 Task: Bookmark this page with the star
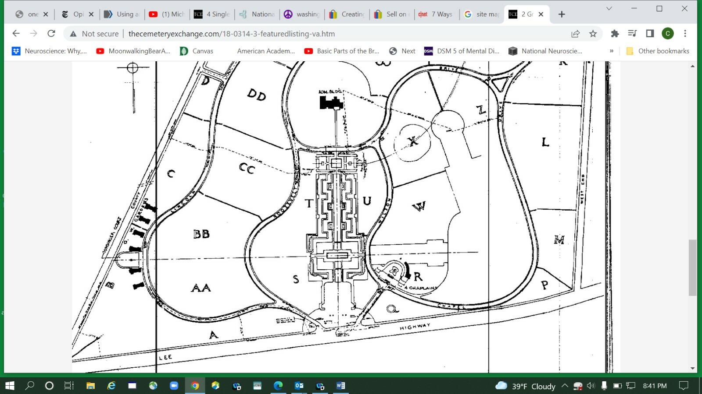[x=593, y=34]
